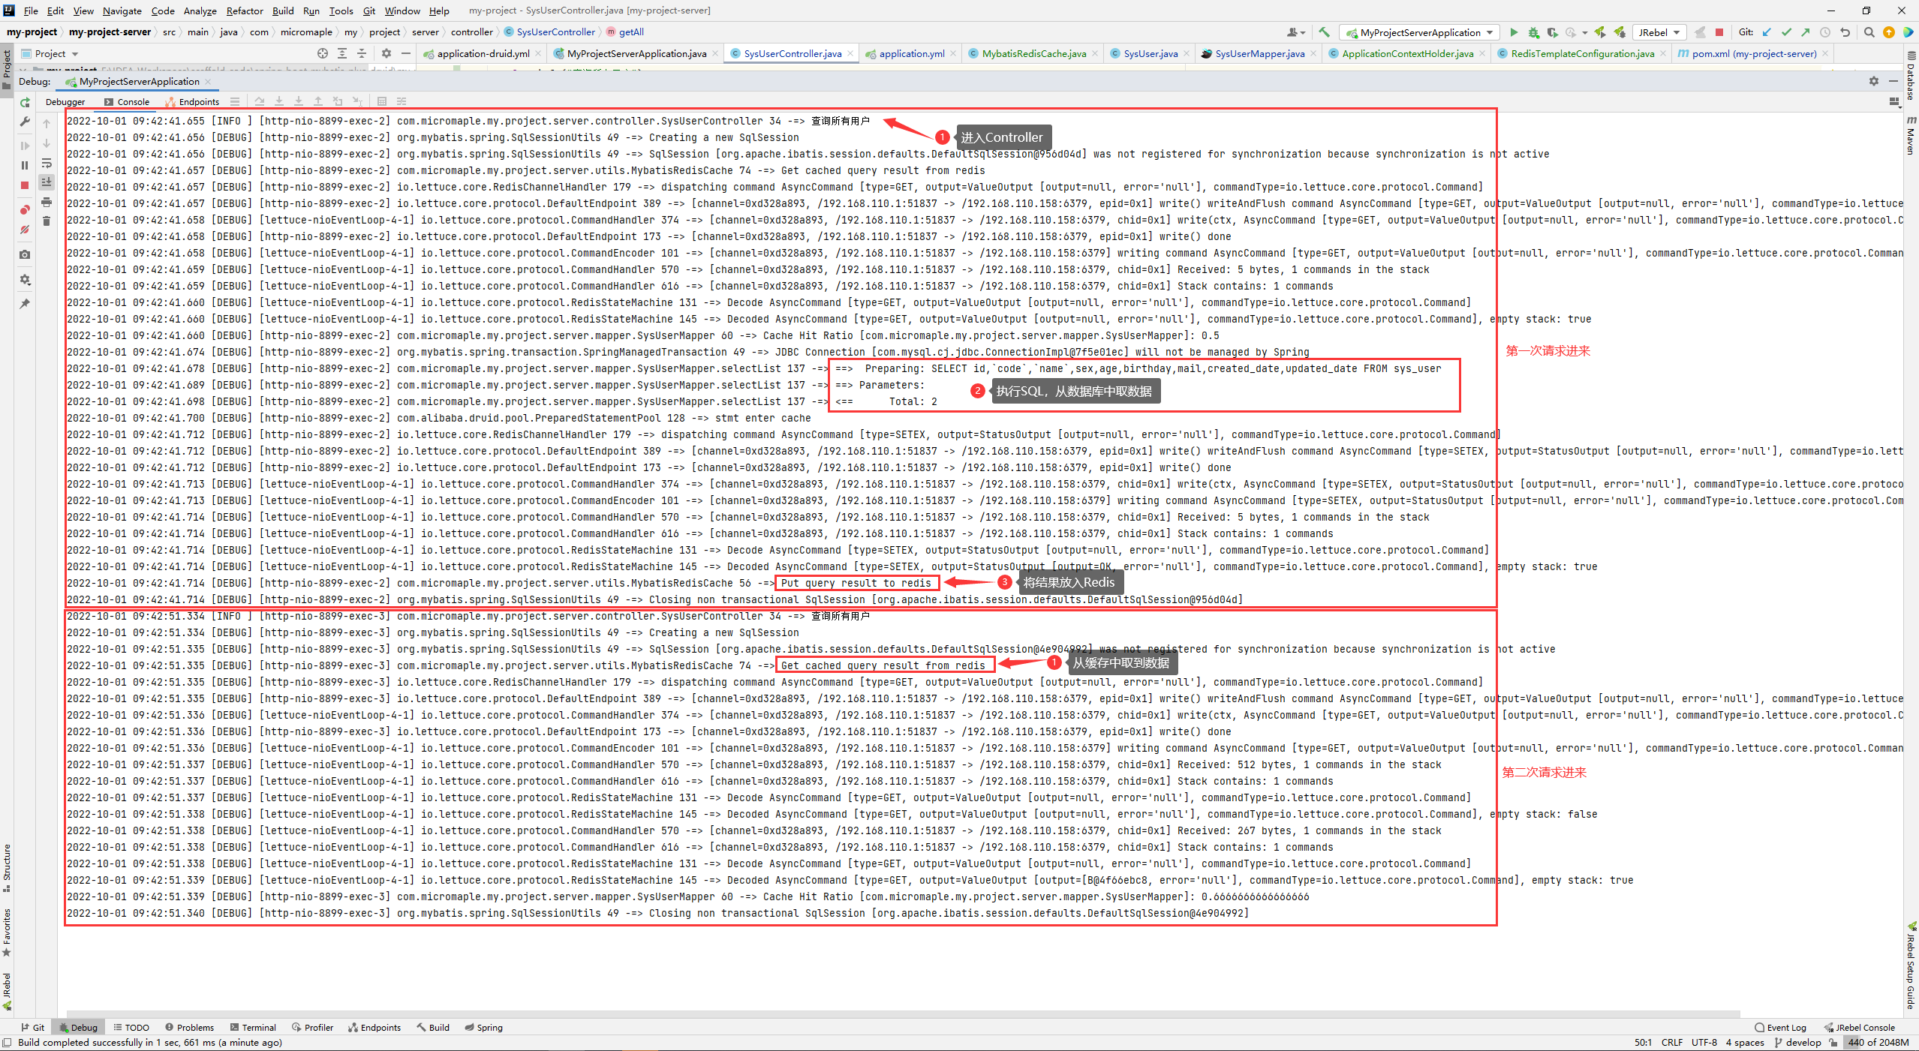The image size is (1919, 1051).
Task: Open Search Everywhere magnifier
Action: [1869, 32]
